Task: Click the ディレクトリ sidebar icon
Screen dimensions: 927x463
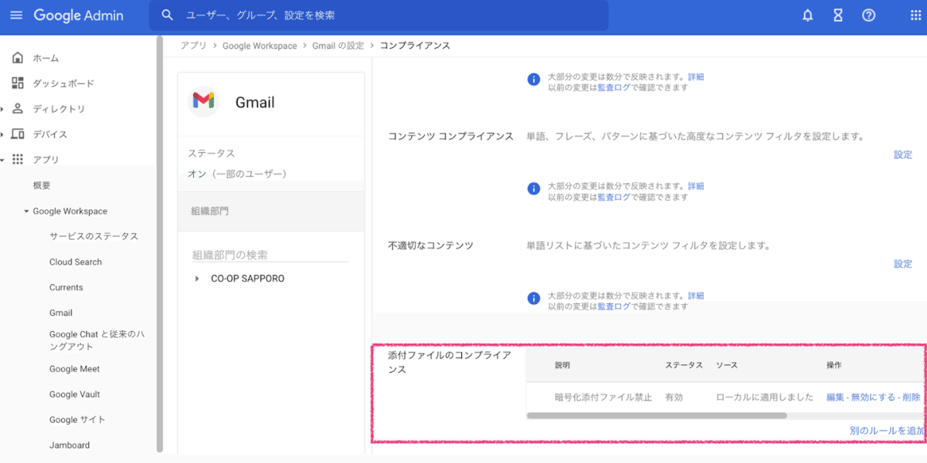Action: pos(16,109)
